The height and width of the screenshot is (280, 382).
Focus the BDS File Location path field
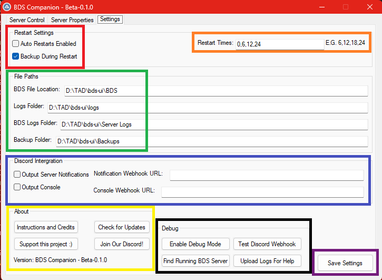[216, 91]
